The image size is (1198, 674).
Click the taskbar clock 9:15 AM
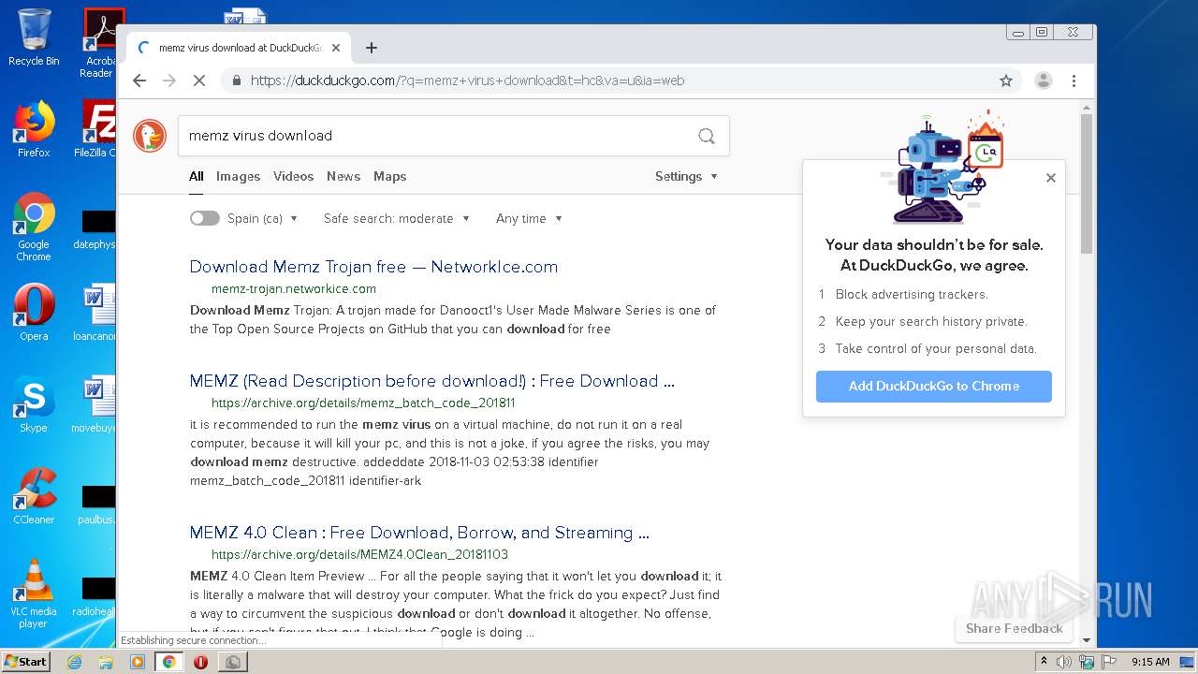[x=1150, y=662]
